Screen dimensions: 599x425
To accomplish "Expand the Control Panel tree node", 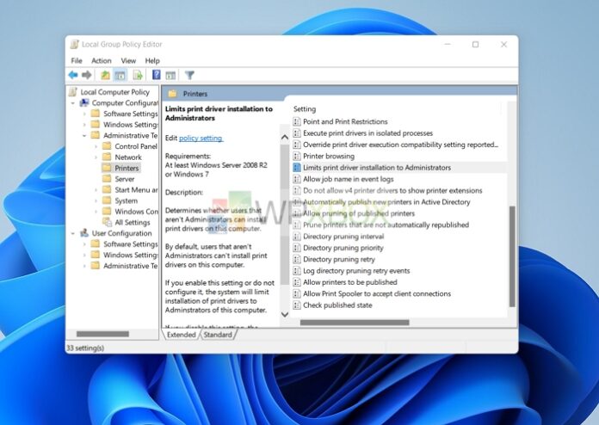I will coord(96,146).
